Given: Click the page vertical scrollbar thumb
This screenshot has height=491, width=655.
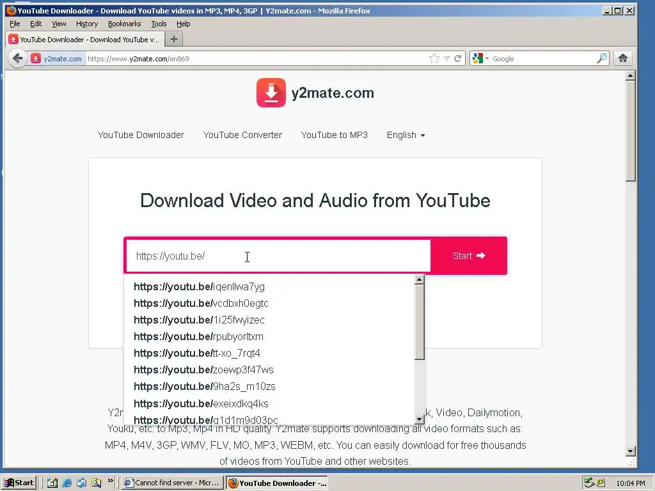Looking at the screenshot, I should pyautogui.click(x=630, y=130).
